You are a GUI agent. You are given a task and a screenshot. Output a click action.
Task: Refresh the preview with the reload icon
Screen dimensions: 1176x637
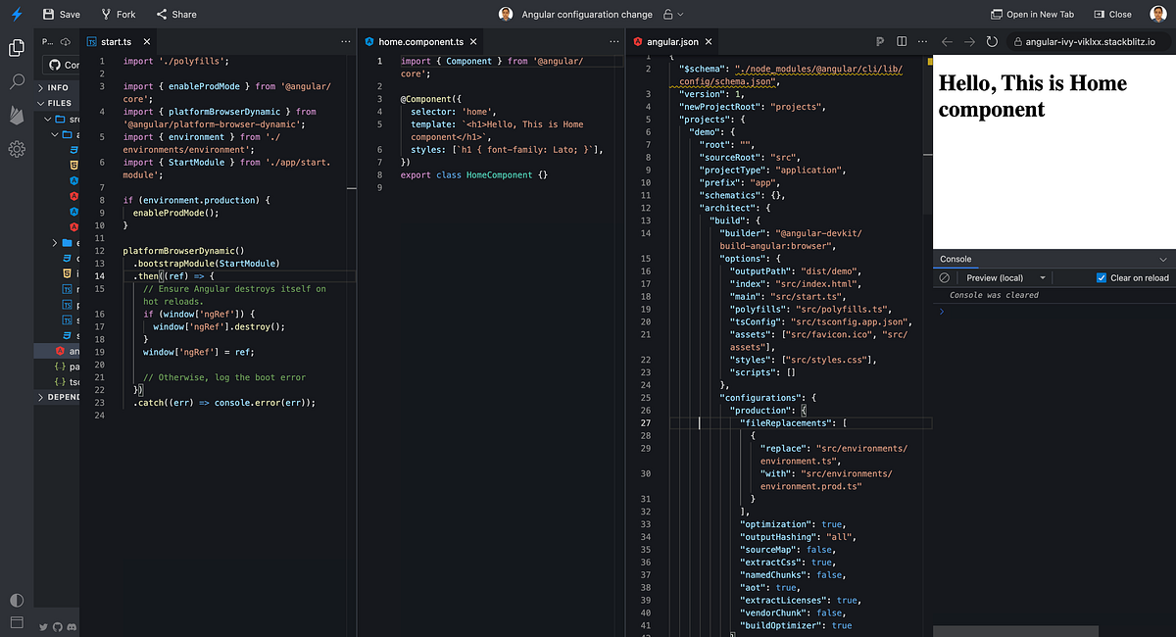tap(990, 41)
